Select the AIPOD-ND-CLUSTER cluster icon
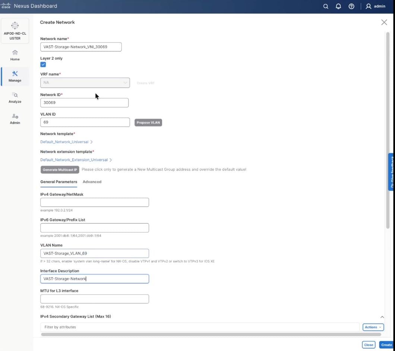395x351 pixels. [x=15, y=31]
